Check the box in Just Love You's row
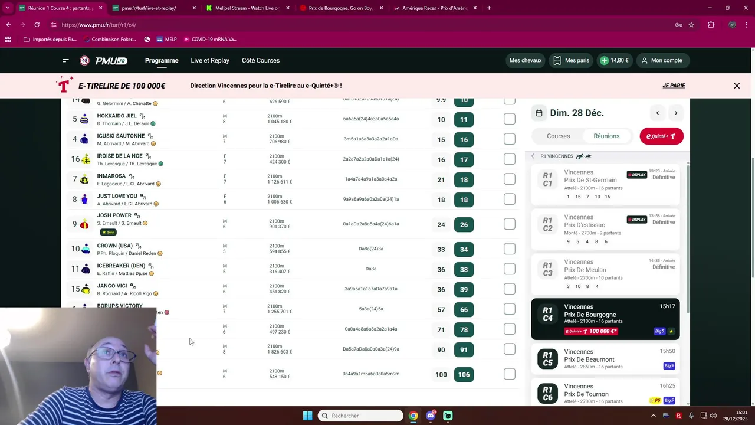755x425 pixels. [510, 200]
